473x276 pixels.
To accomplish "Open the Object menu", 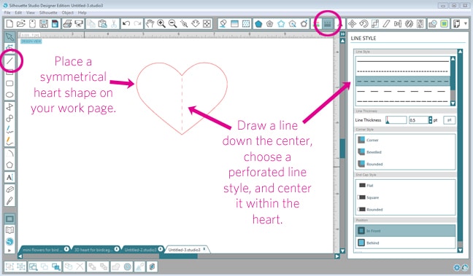I will pyautogui.click(x=68, y=12).
